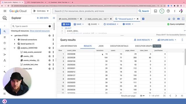Open EXECUTION DETAILS tab
186x104 pixels.
pos(119,46)
